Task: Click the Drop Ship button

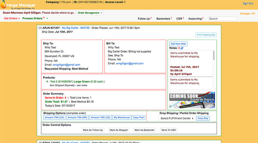Action: [x=203, y=118]
